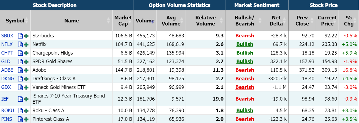Open the GDX symbol link
359x123 pixels.
point(6,87)
